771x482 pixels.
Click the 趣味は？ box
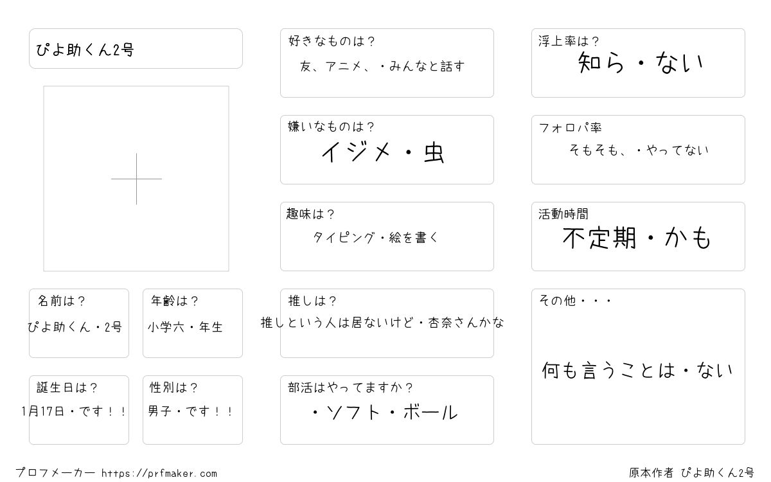387,237
